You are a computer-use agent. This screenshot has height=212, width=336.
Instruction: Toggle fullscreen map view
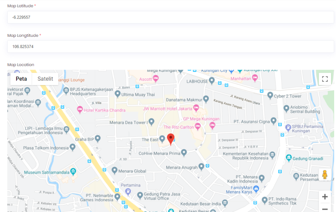325,79
